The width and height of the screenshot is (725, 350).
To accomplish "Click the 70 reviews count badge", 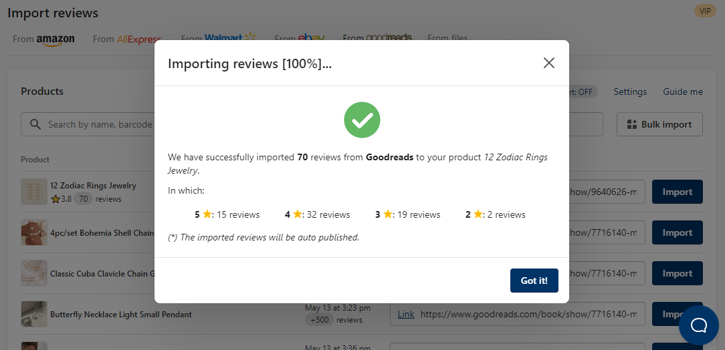I will coord(83,198).
